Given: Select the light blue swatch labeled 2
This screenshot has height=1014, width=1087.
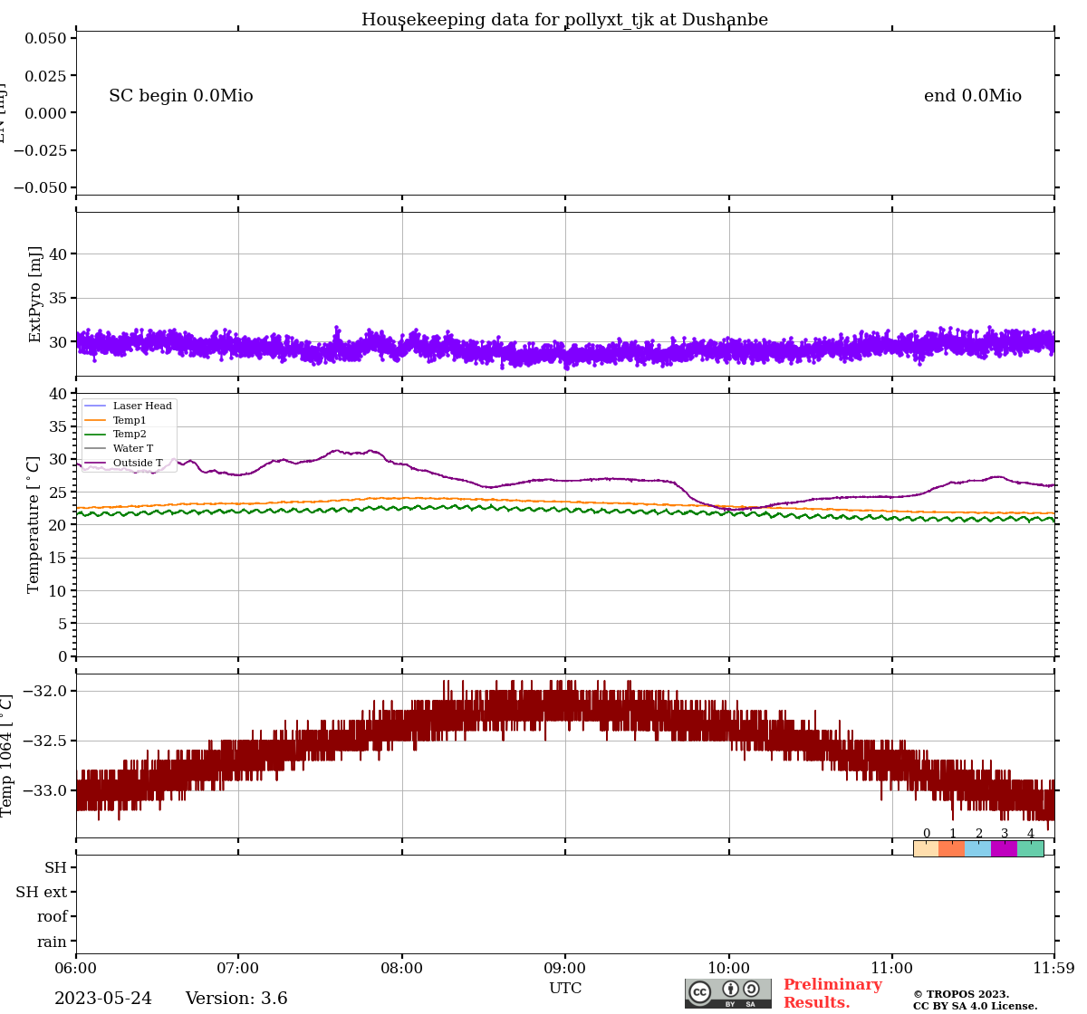Looking at the screenshot, I should click(x=978, y=848).
